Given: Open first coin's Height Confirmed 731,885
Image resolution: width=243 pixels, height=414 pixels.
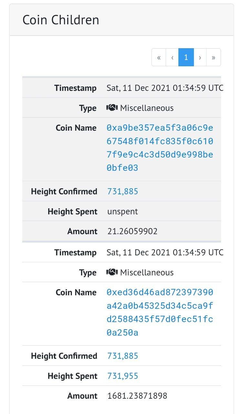Looking at the screenshot, I should click(122, 191).
